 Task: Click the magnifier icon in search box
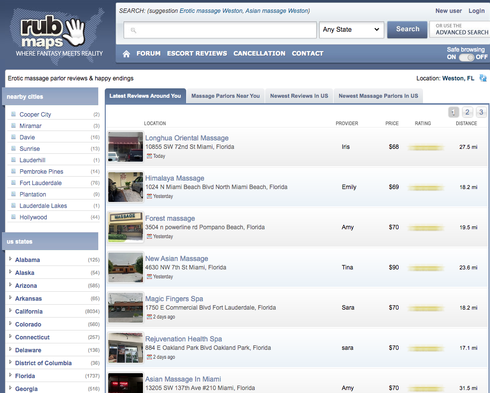coord(134,30)
